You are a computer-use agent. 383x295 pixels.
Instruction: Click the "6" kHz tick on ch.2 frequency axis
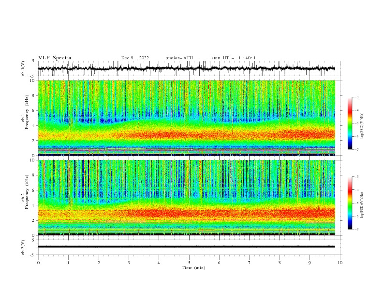pyautogui.click(x=33, y=190)
